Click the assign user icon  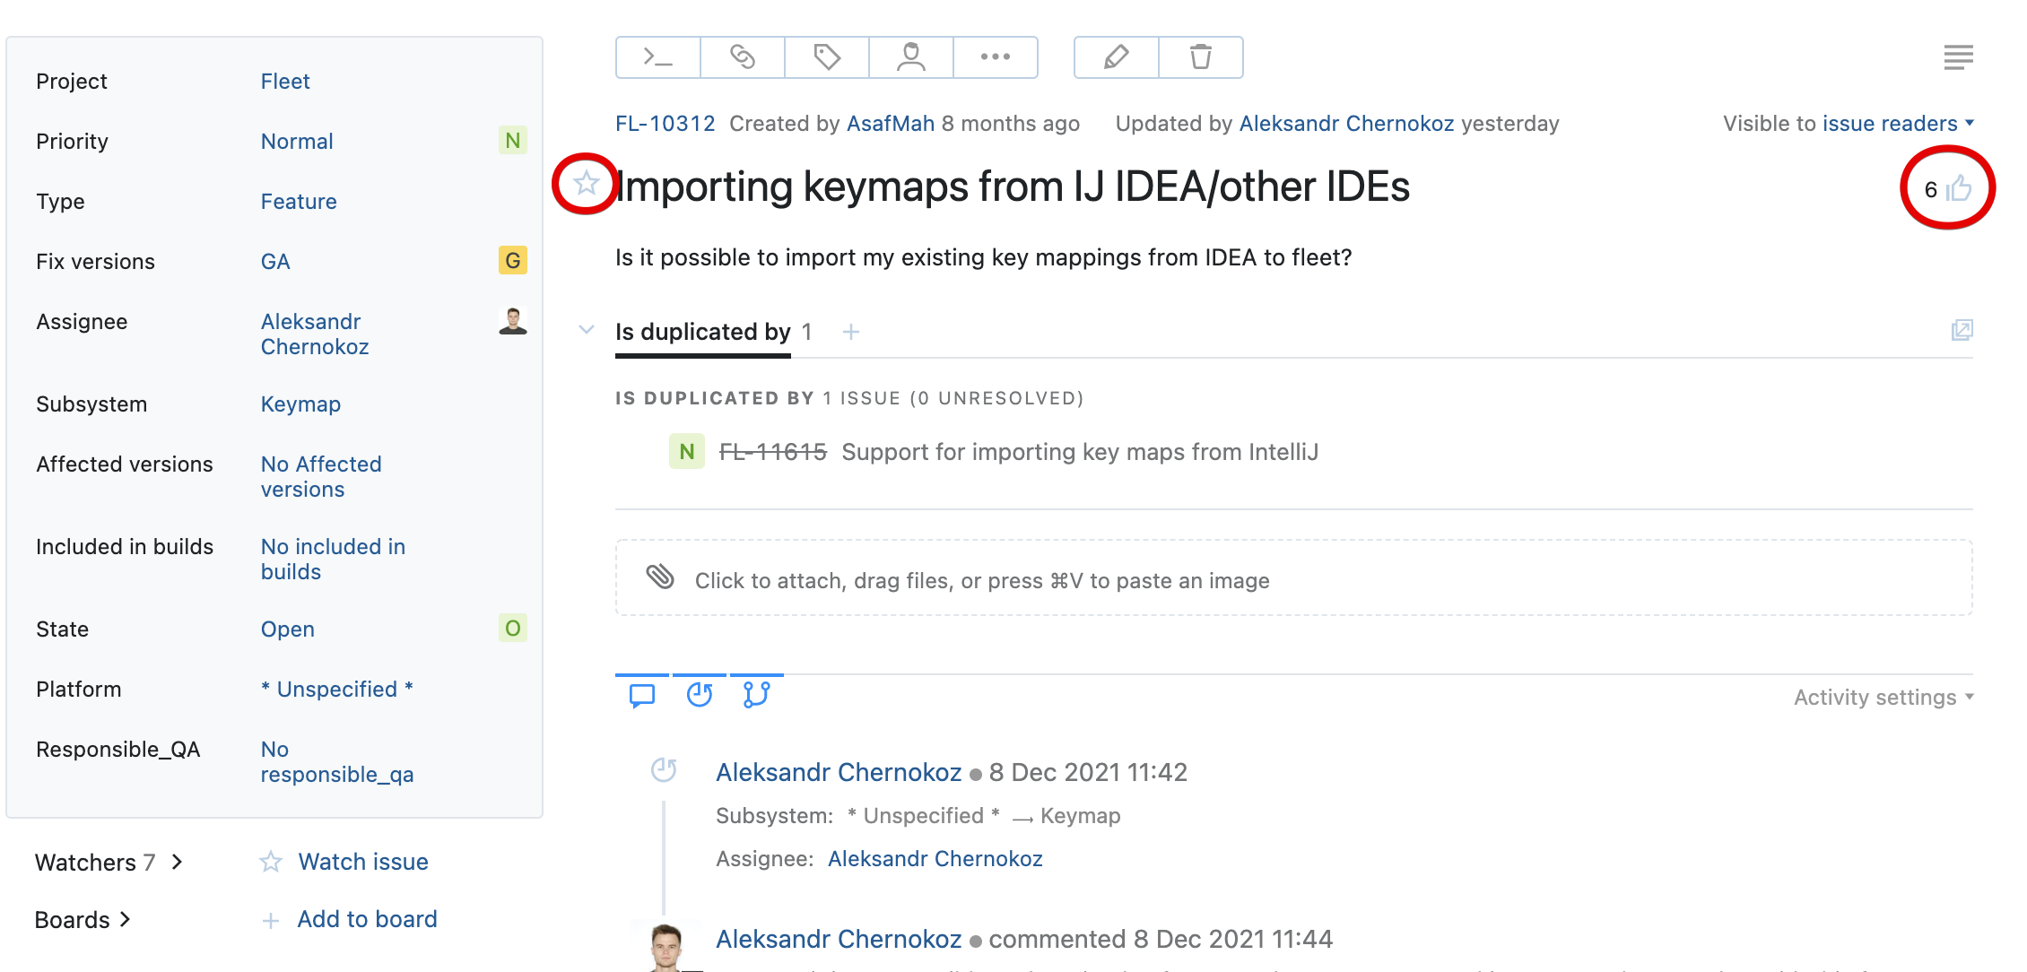tap(910, 57)
